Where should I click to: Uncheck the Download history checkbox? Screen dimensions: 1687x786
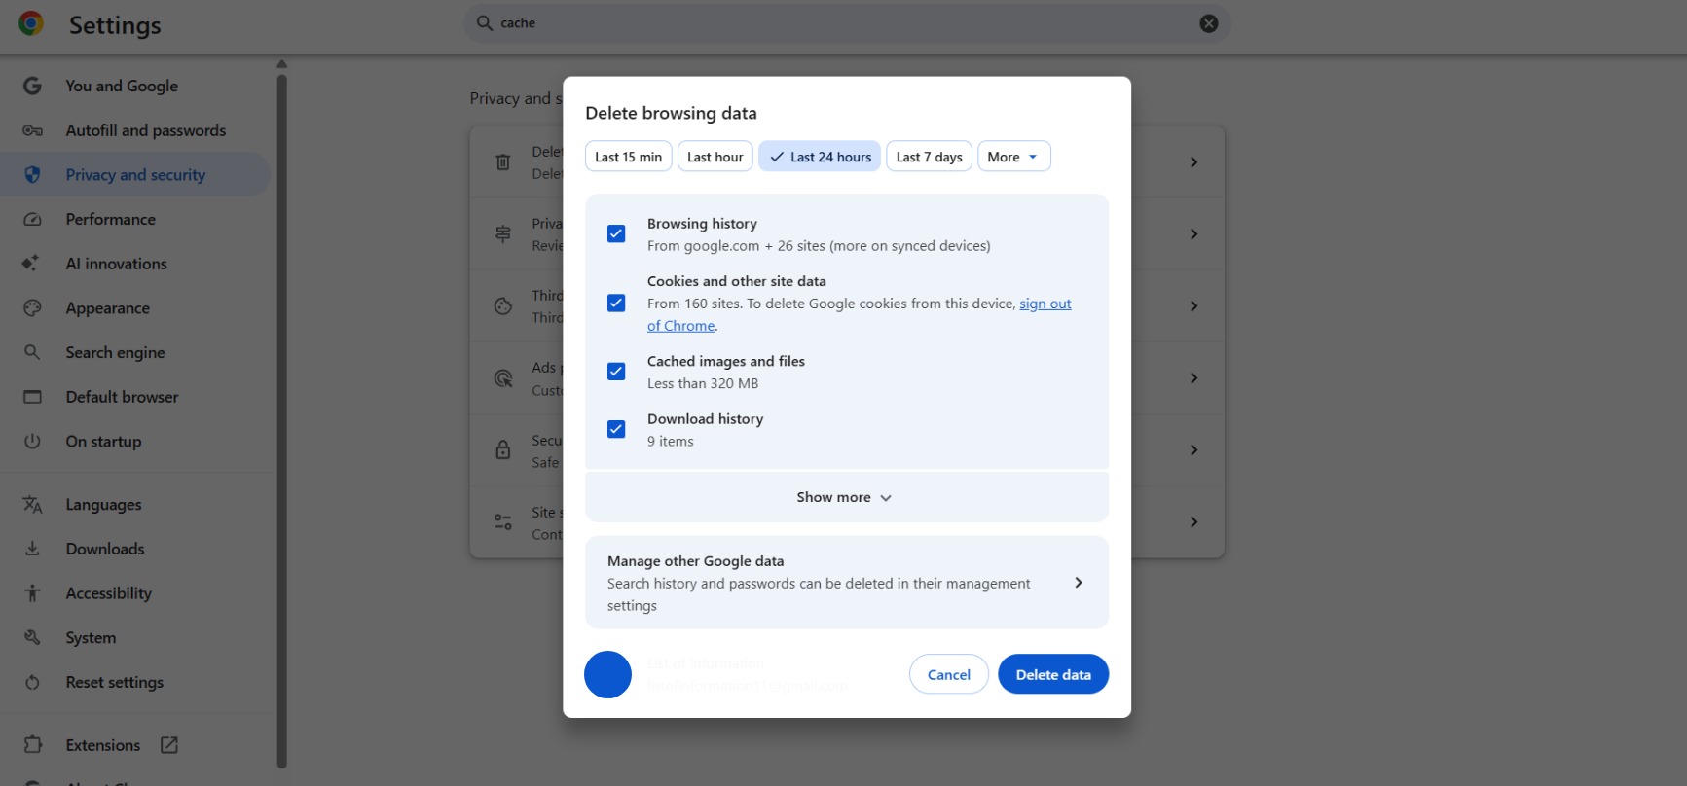point(616,429)
